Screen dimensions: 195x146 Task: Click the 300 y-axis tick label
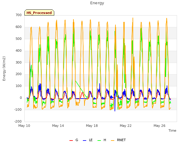tap(19, 62)
